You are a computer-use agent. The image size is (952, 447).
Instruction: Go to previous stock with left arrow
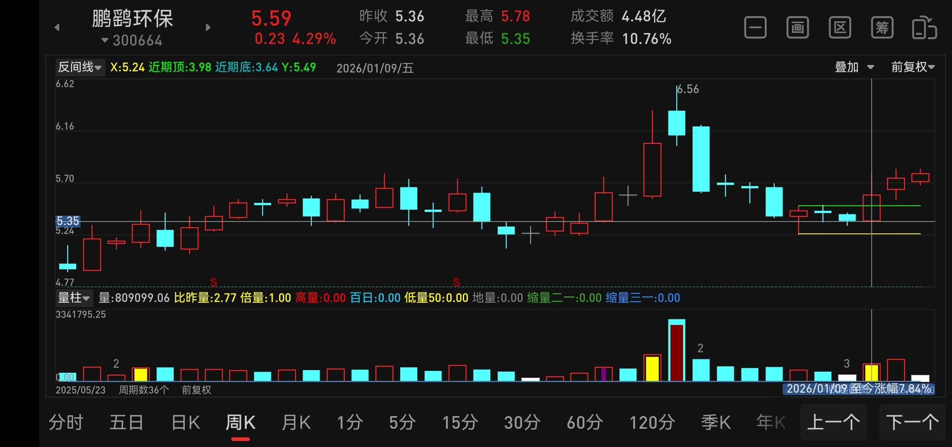coord(57,27)
